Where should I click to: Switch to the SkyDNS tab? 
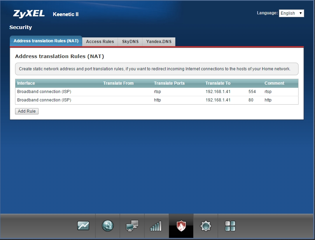130,42
